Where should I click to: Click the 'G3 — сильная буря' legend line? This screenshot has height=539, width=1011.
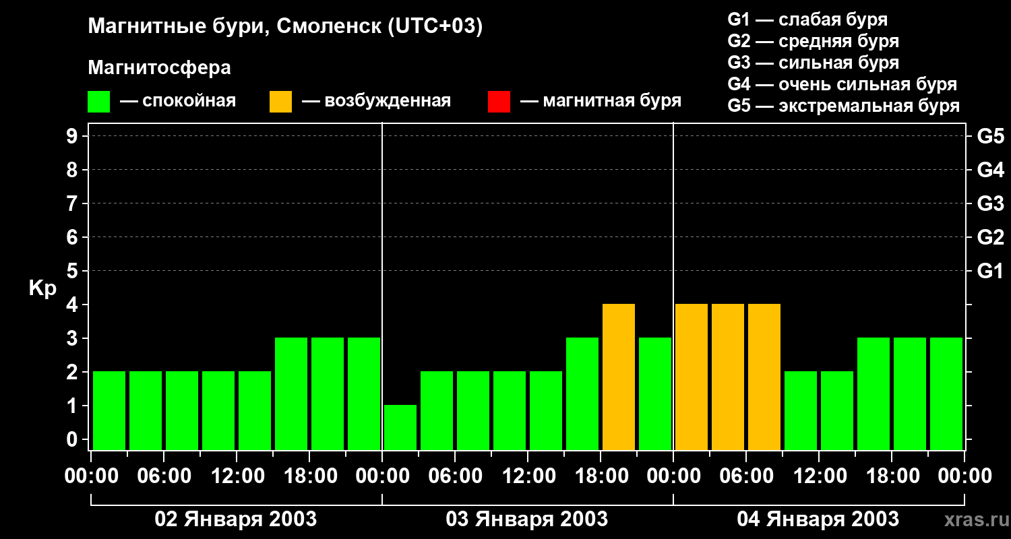[814, 63]
